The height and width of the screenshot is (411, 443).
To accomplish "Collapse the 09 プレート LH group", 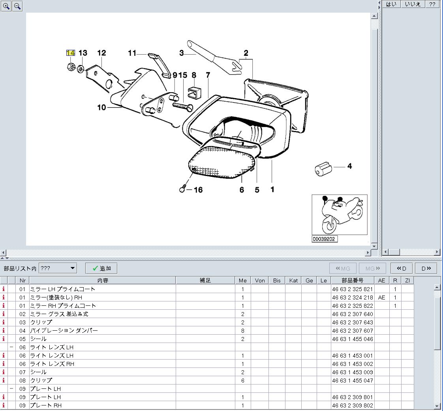I will tap(11, 389).
